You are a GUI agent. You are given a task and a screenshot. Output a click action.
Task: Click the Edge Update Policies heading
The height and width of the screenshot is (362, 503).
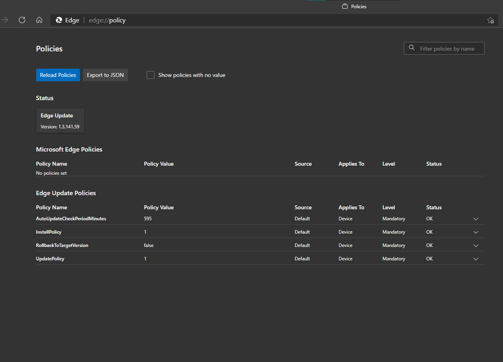(66, 193)
